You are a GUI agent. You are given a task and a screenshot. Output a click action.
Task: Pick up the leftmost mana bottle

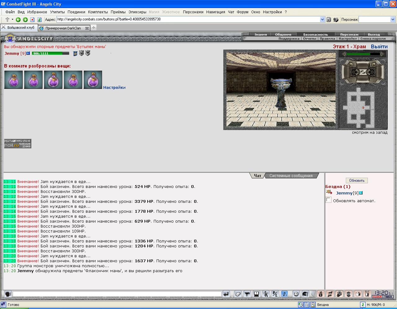(x=13, y=80)
